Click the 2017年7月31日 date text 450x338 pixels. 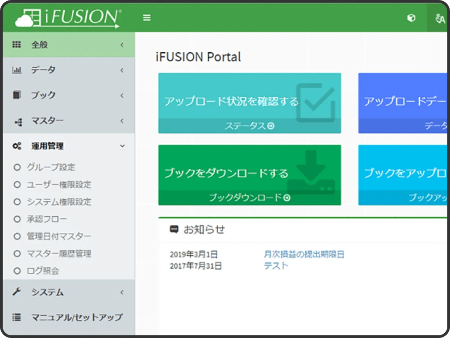pyautogui.click(x=196, y=266)
